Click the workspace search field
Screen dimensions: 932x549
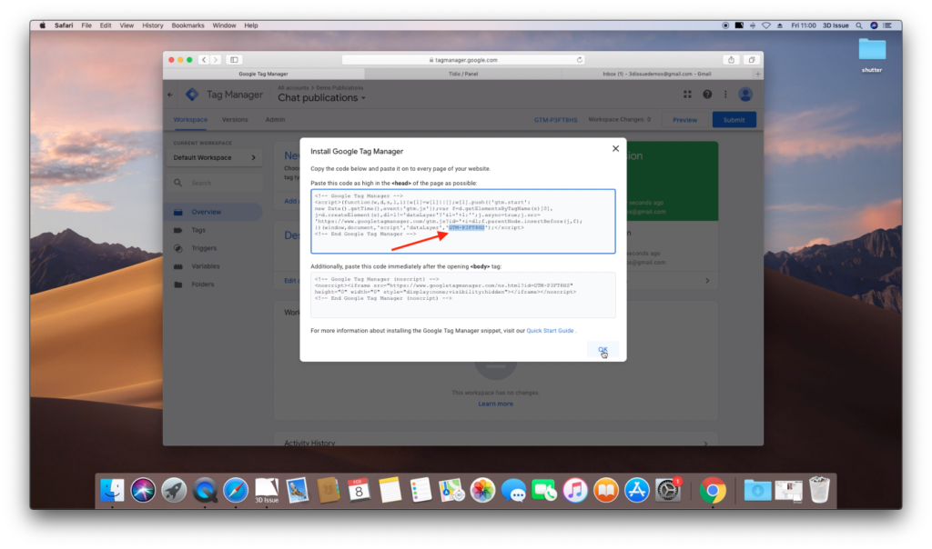(209, 182)
